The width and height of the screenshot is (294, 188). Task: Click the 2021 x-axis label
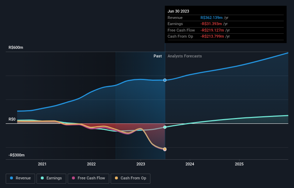pos(42,164)
